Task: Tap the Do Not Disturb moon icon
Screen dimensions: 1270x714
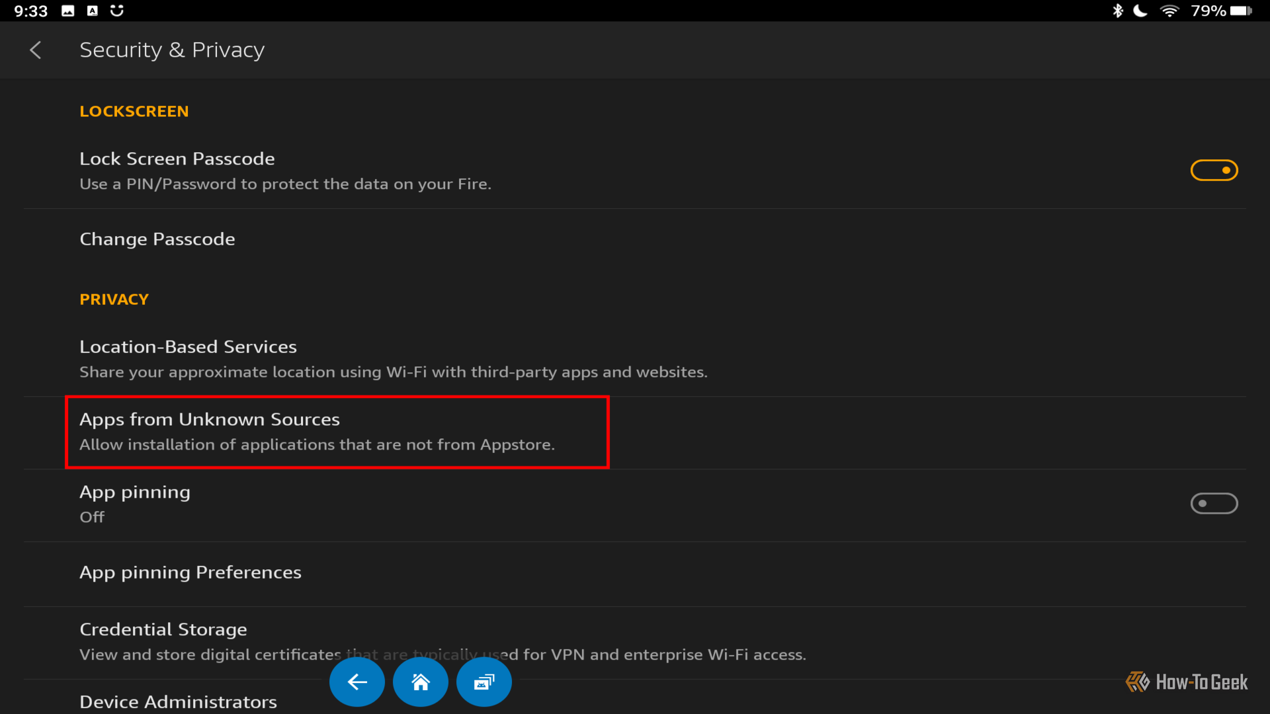Action: (1140, 11)
